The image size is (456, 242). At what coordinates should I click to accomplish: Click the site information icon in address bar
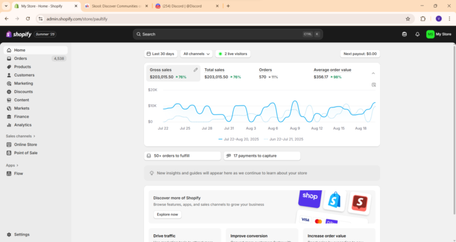coord(41,19)
